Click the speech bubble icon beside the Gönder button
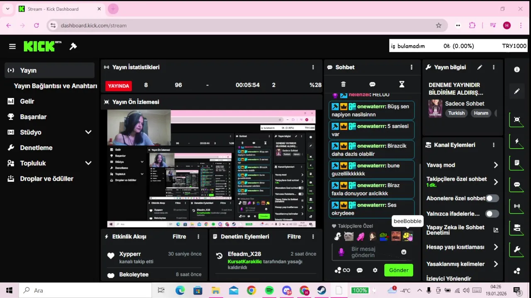The width and height of the screenshot is (531, 298). (360, 270)
